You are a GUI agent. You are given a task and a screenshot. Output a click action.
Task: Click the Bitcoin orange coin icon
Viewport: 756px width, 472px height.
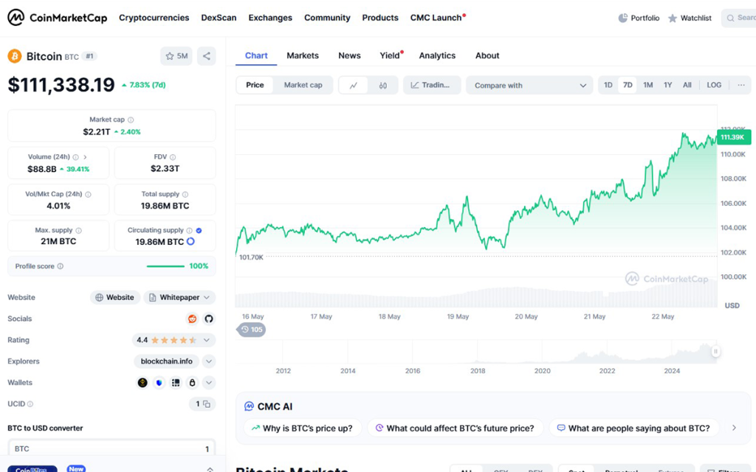click(15, 56)
